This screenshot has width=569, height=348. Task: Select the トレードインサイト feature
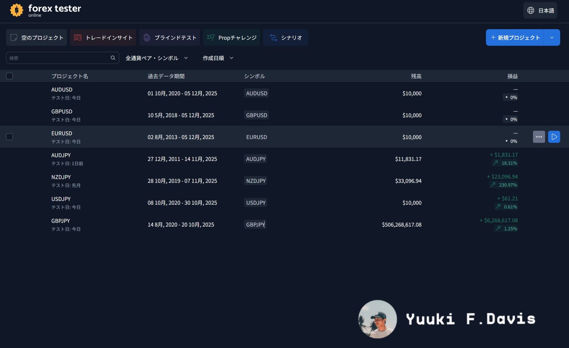point(103,38)
